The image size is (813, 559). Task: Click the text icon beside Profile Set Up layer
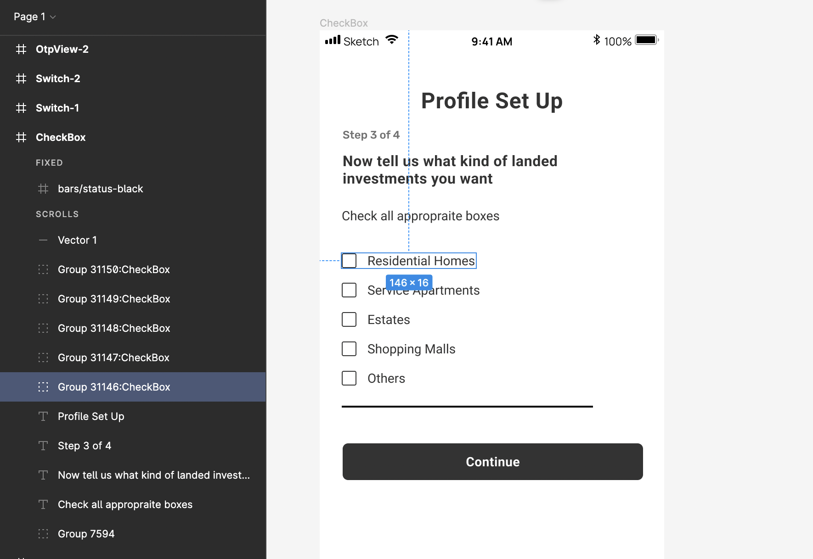[43, 416]
